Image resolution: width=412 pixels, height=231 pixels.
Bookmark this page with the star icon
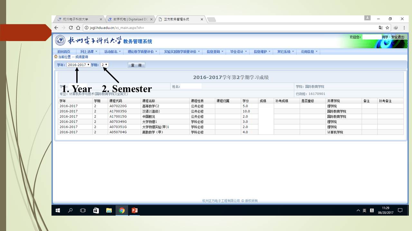pos(388,28)
